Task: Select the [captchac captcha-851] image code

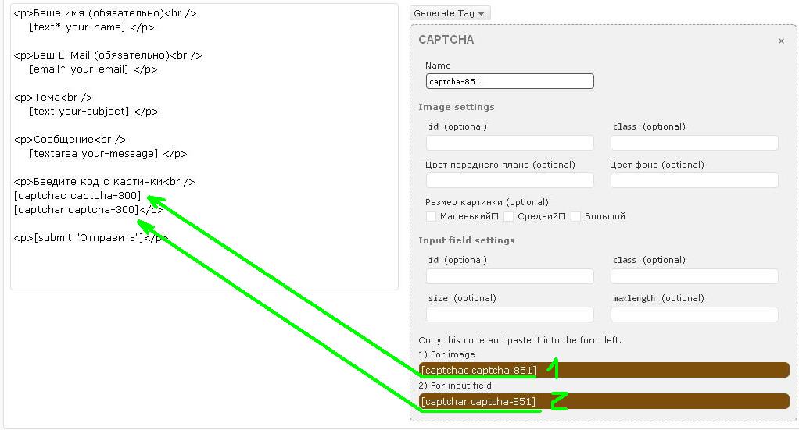Action: (478, 370)
